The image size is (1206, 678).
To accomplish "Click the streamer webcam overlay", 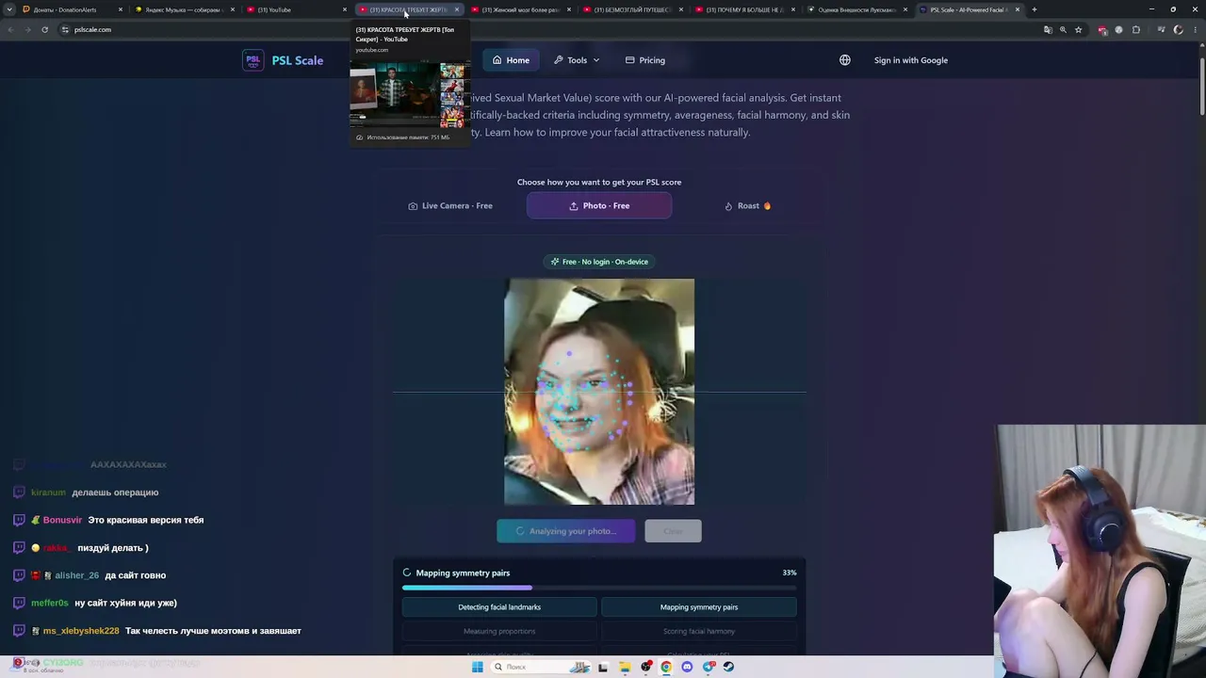I will click(x=1100, y=539).
